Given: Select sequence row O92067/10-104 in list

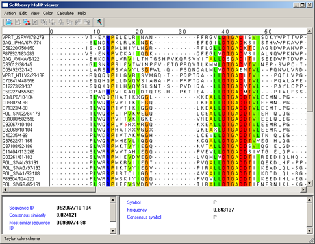Looking at the screenshot, I should click(18, 125).
